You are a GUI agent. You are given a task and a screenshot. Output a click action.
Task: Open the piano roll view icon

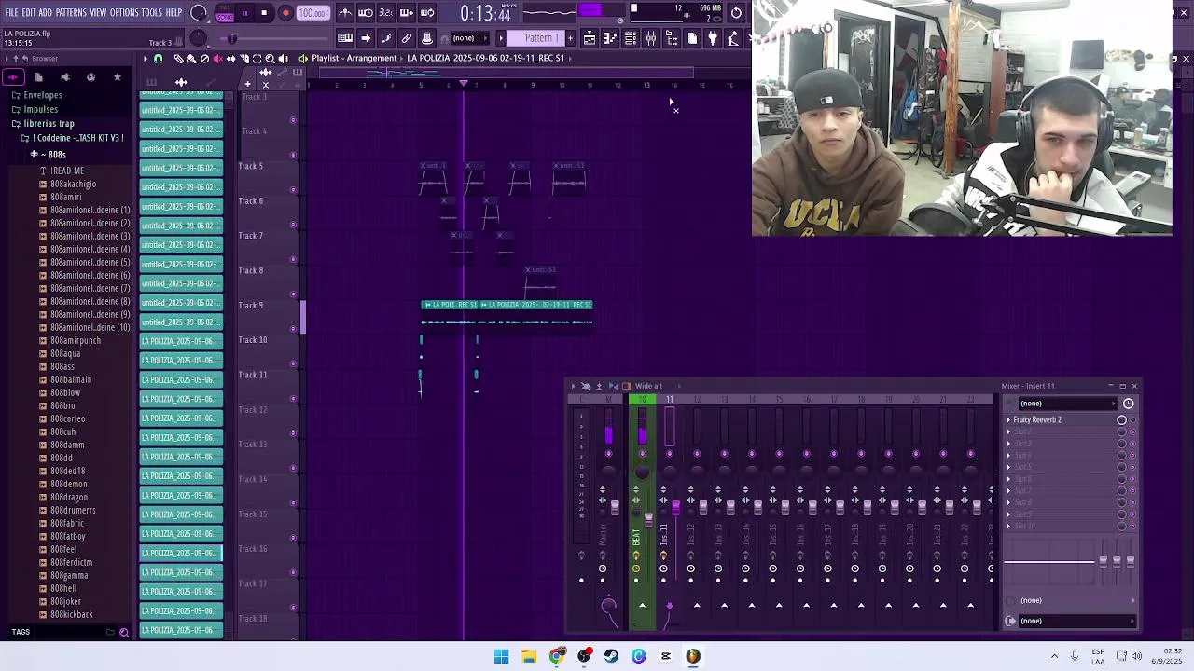coord(610,38)
